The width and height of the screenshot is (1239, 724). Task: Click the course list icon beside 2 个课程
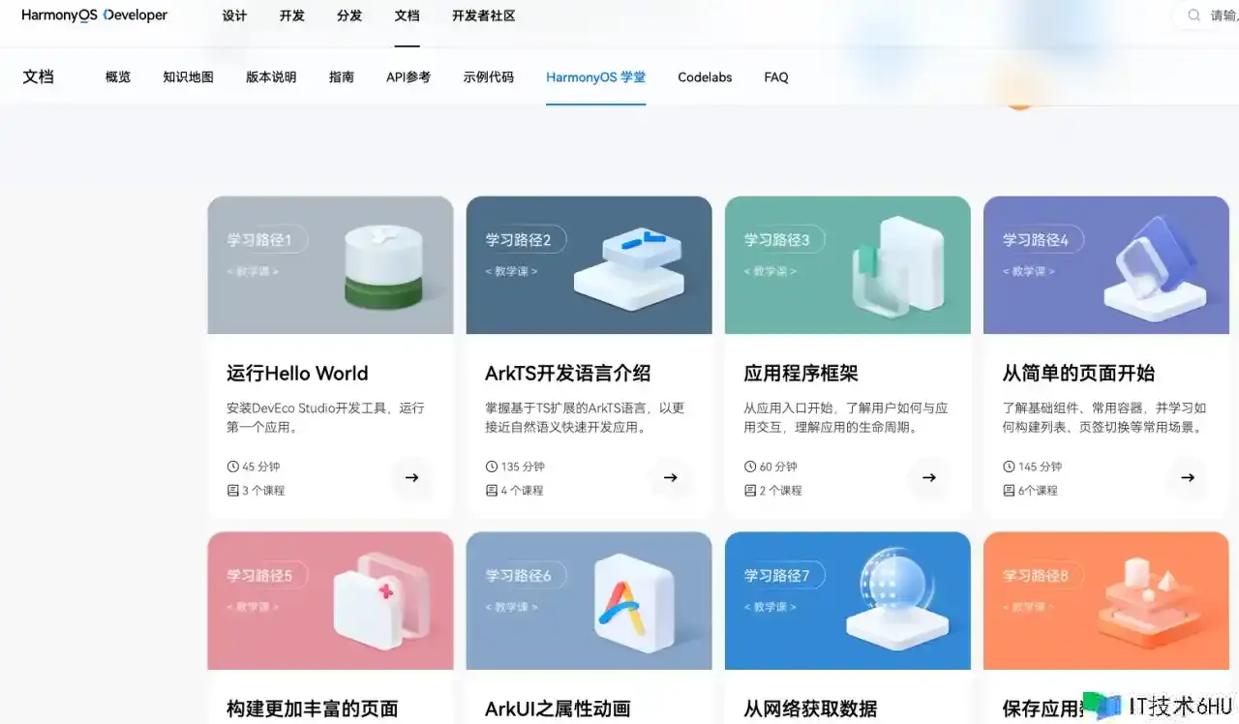coord(750,491)
